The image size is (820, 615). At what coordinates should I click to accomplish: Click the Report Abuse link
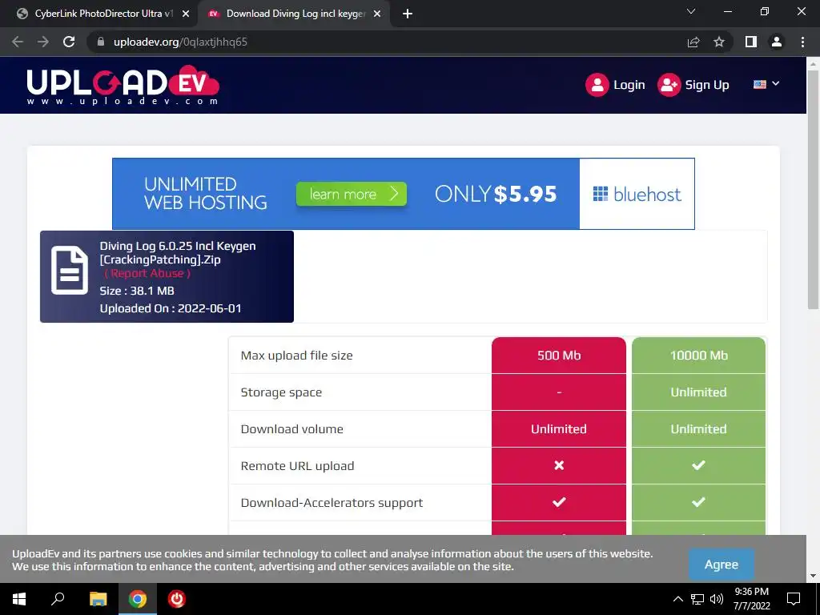[147, 274]
